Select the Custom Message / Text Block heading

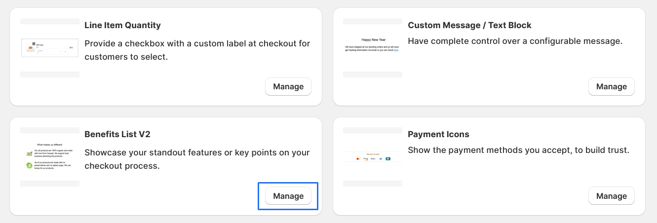pyautogui.click(x=469, y=25)
